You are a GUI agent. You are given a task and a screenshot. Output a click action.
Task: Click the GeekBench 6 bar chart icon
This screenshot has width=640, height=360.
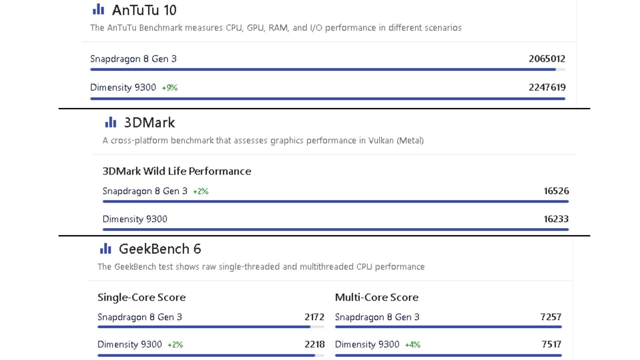click(x=105, y=249)
